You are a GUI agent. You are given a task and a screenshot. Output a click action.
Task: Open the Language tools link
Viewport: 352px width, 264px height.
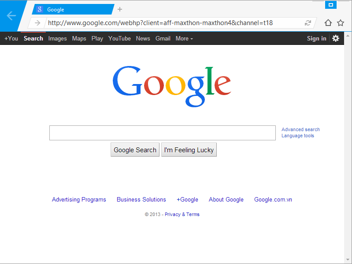pyautogui.click(x=298, y=136)
